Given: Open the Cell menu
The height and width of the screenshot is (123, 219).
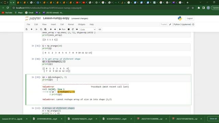Looking at the screenshot, I should tap(62, 24).
